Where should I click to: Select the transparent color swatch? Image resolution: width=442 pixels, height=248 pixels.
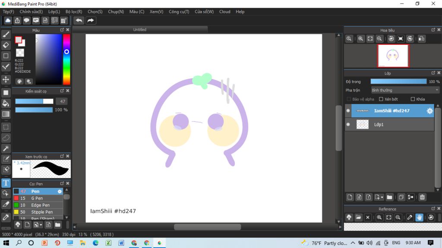pos(20,53)
